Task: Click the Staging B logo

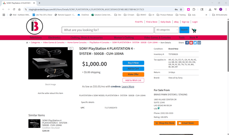Action: click(x=35, y=26)
